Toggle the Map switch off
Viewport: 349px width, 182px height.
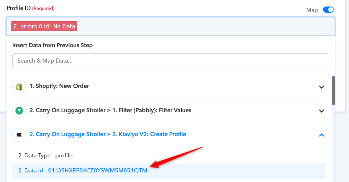point(328,10)
